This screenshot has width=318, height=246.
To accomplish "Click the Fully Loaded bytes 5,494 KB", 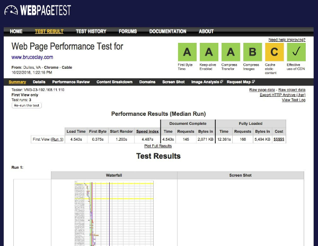I will (262, 139).
